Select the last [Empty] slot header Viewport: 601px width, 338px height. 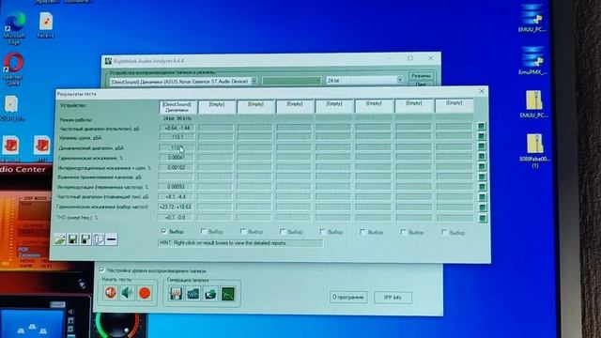pyautogui.click(x=455, y=105)
